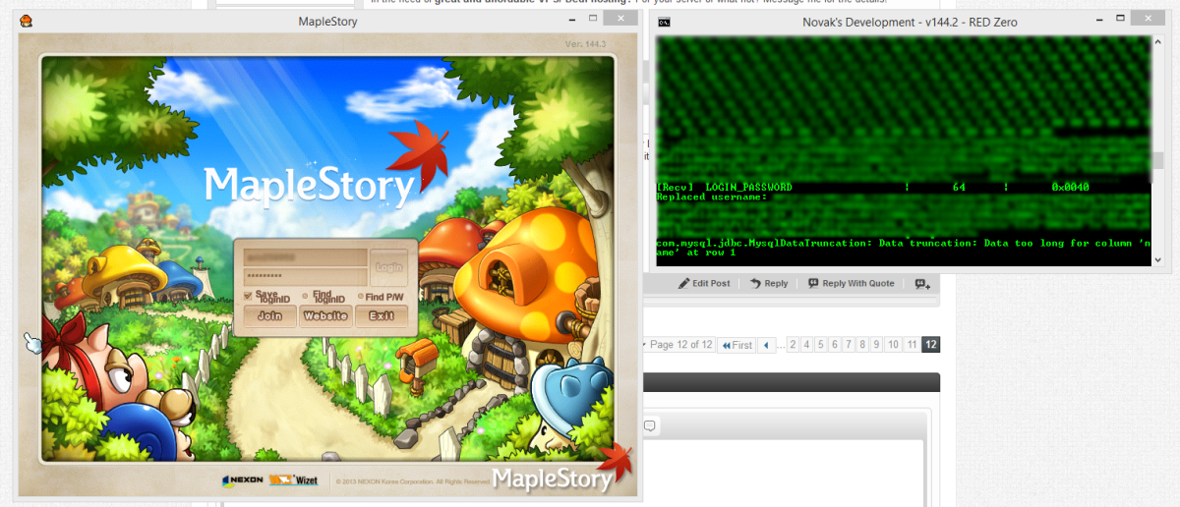Focus the MapleStory password input field

coord(305,276)
